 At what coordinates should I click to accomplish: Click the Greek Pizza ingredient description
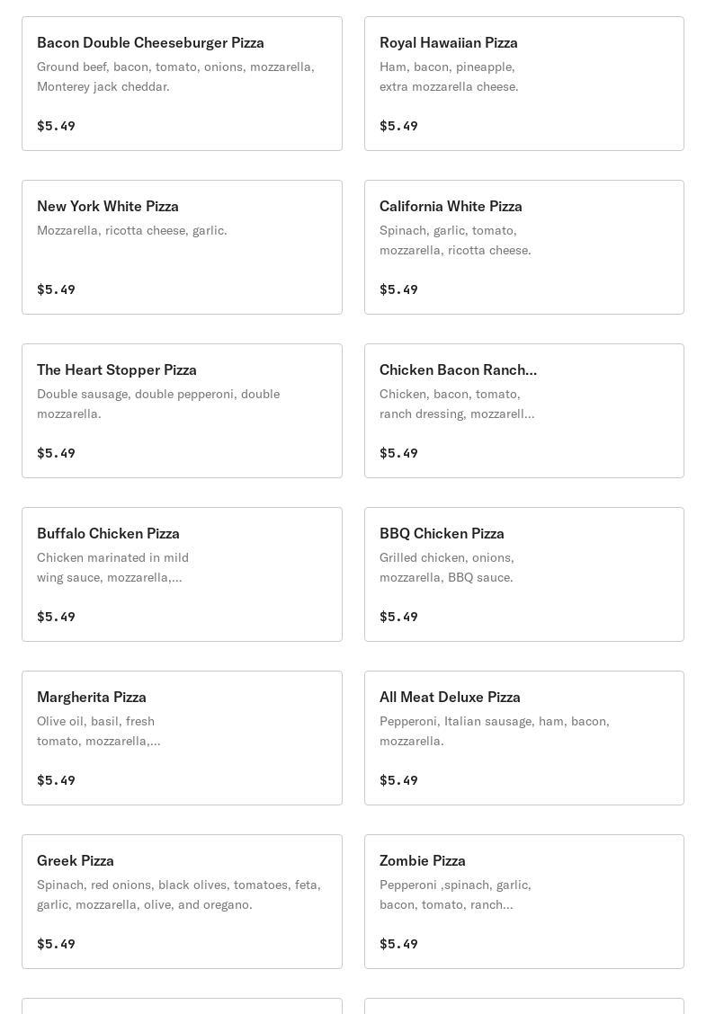(179, 894)
